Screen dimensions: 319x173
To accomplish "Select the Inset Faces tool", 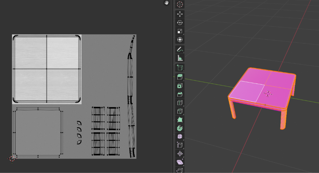I will click(180, 86).
